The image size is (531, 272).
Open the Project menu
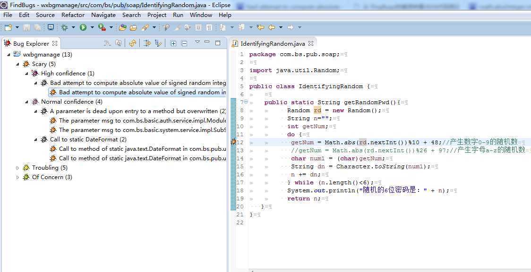[x=157, y=15]
